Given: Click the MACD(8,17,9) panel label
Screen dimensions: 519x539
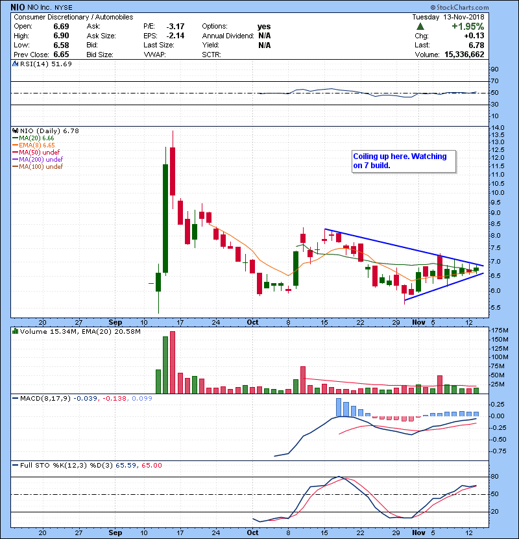Looking at the screenshot, I should coord(45,398).
